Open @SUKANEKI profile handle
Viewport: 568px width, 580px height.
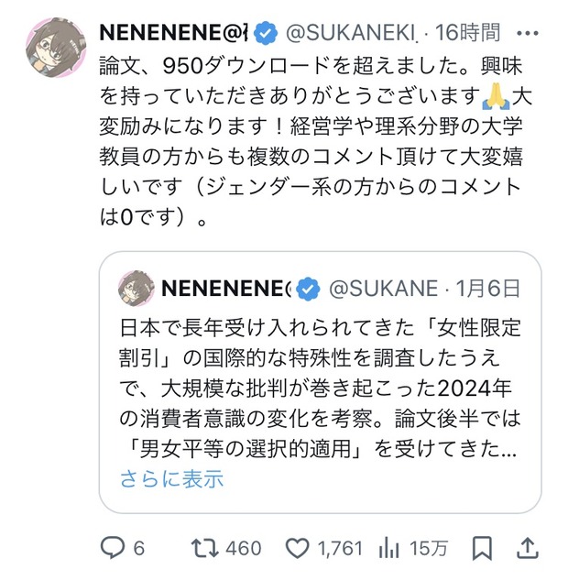point(351,33)
